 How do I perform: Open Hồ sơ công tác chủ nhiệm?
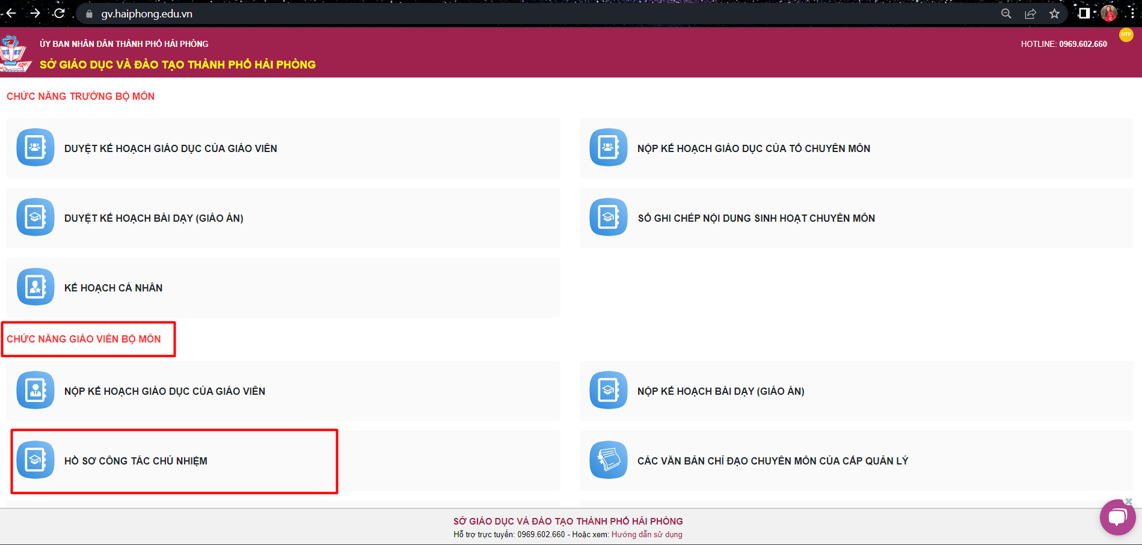click(135, 461)
